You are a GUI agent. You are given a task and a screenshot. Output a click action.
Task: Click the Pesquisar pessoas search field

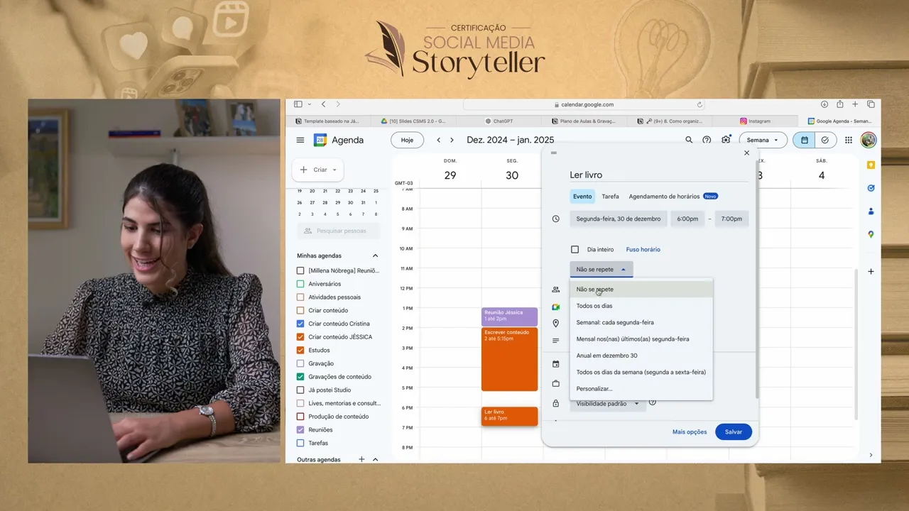(x=338, y=231)
